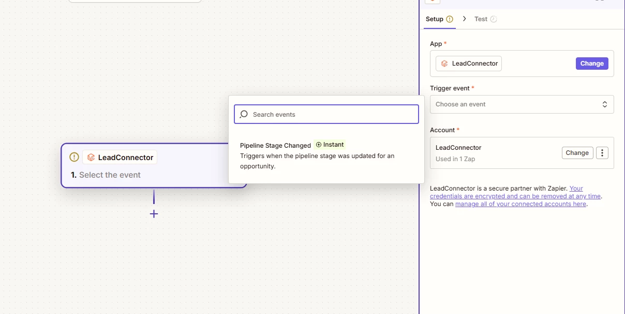625x314 pixels.
Task: Click the chevron between Setup and Test
Action: 465,19
